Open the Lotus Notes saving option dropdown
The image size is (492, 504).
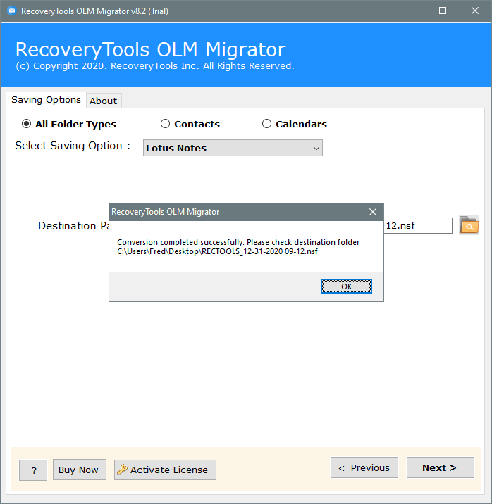coord(233,148)
